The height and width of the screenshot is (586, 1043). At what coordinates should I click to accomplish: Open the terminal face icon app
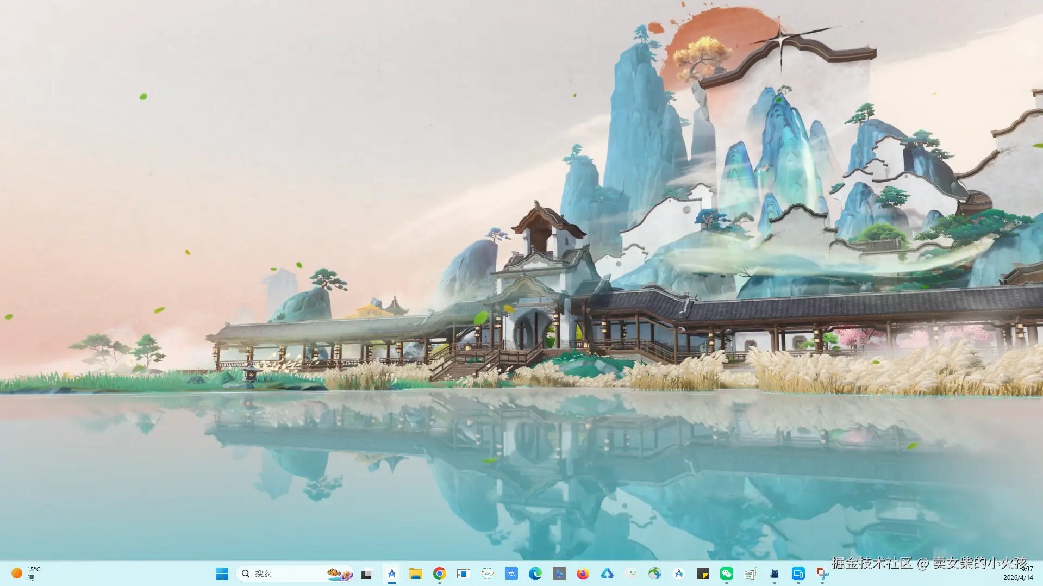(x=631, y=573)
